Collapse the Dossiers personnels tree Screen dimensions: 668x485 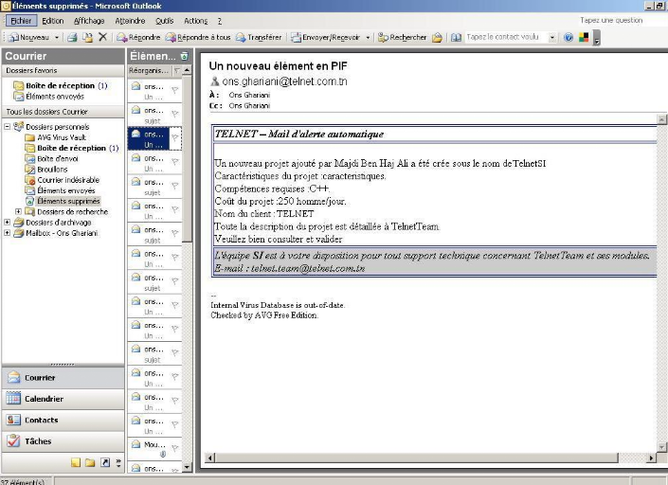[8, 127]
